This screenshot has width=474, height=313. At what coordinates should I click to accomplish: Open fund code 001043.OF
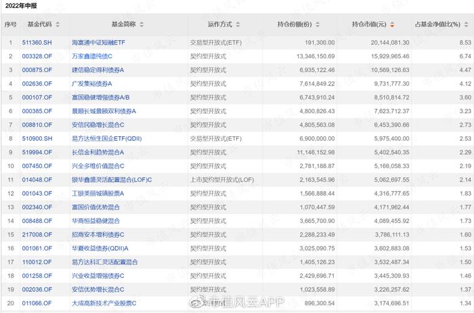coord(37,194)
